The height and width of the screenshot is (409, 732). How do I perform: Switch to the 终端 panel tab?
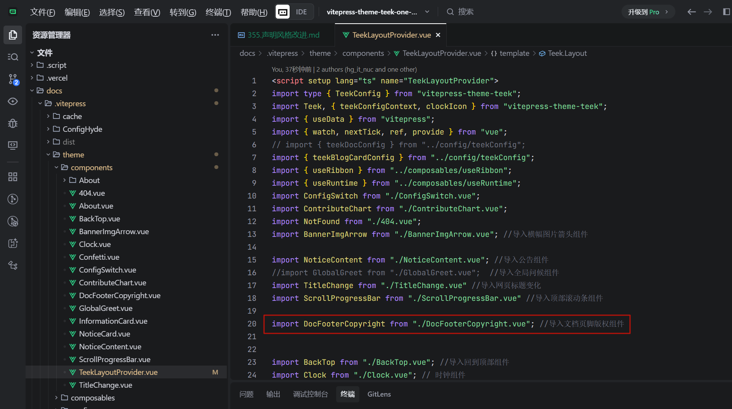click(x=348, y=394)
